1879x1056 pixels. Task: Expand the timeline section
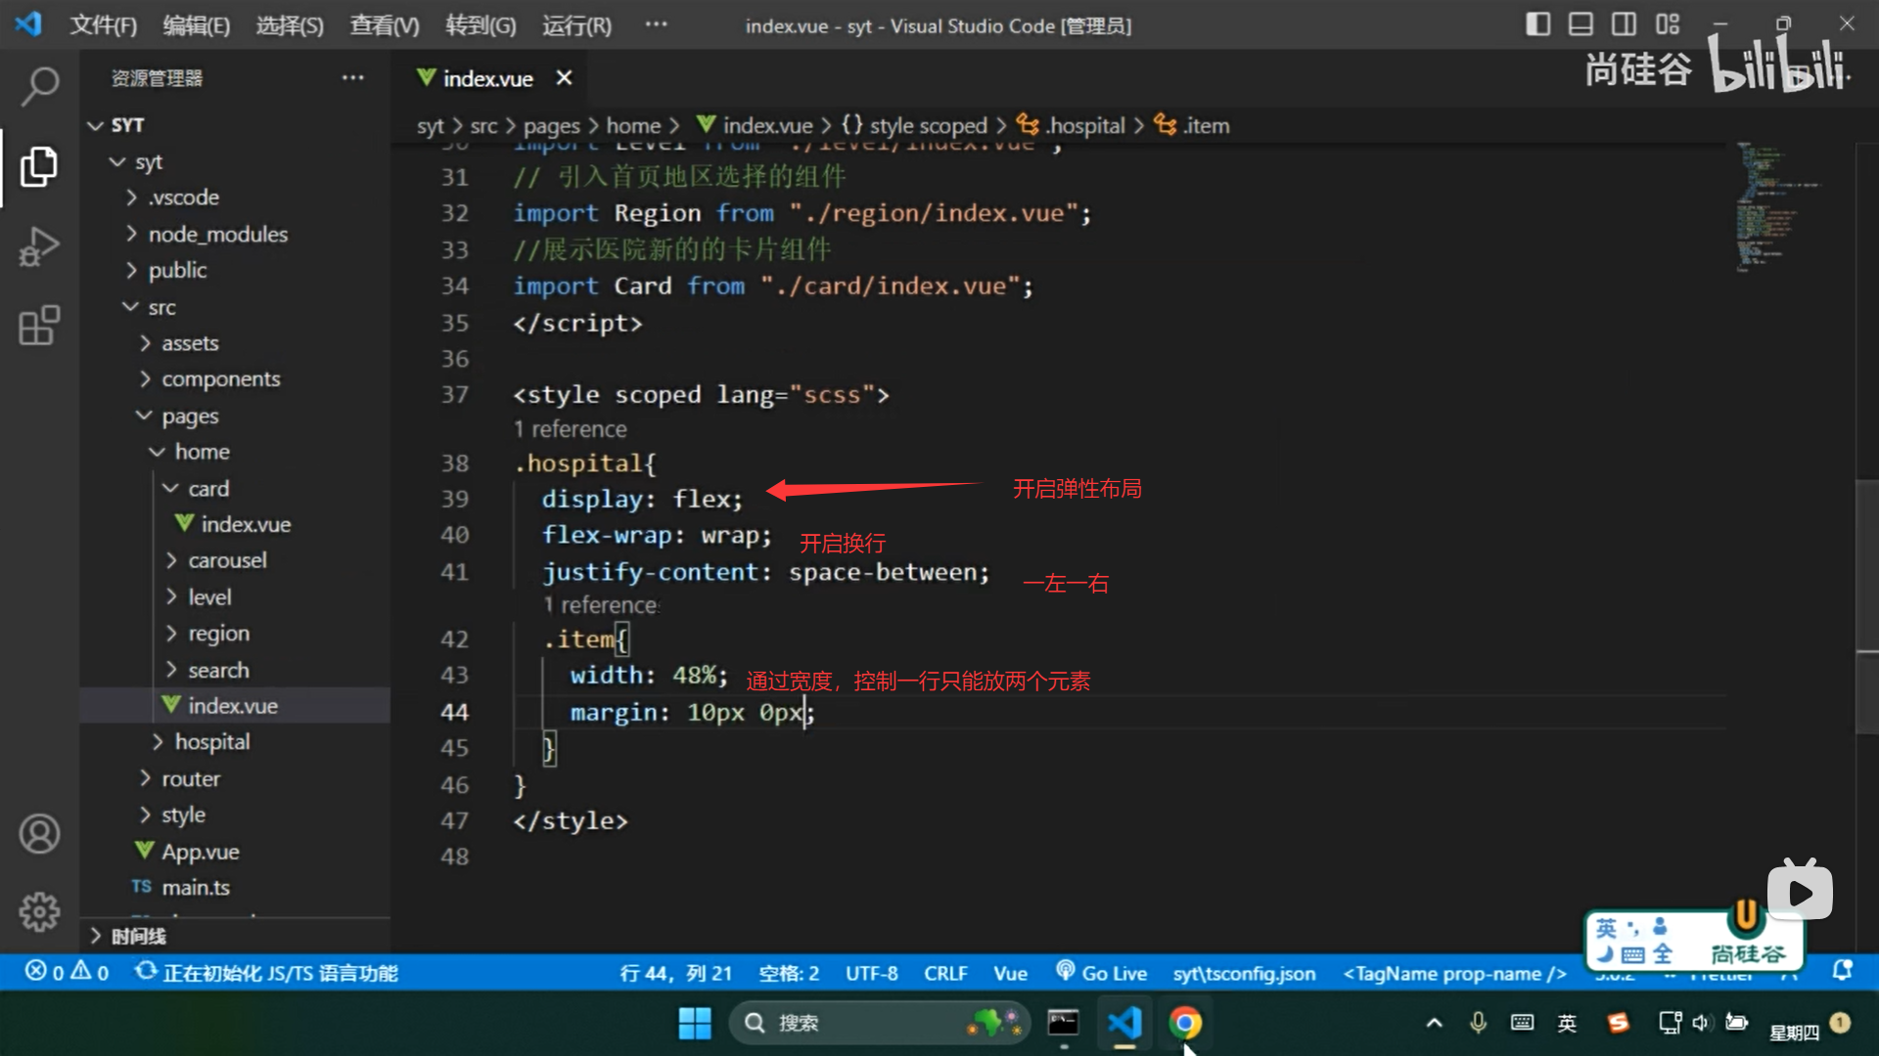pyautogui.click(x=137, y=936)
